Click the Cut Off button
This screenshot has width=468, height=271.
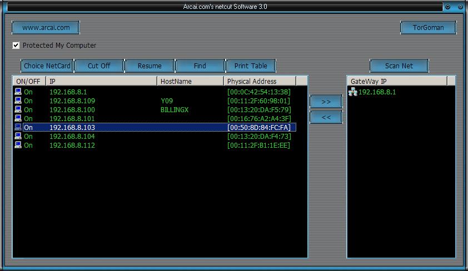99,66
